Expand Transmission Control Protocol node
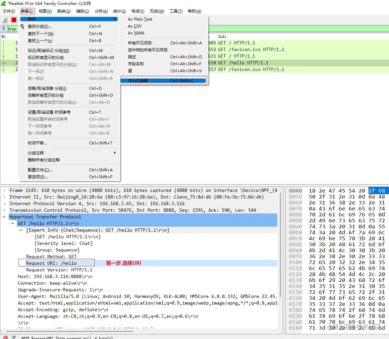Image resolution: width=389 pixels, height=339 pixels. click(4, 210)
